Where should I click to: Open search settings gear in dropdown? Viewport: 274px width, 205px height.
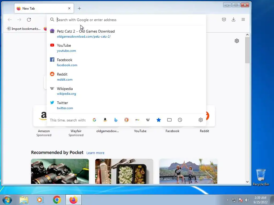pyautogui.click(x=201, y=120)
